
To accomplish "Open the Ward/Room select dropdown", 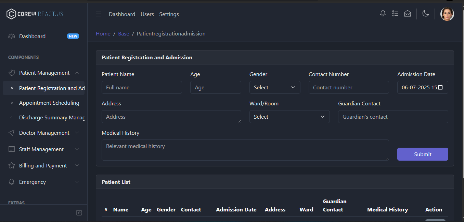I will coord(289,117).
